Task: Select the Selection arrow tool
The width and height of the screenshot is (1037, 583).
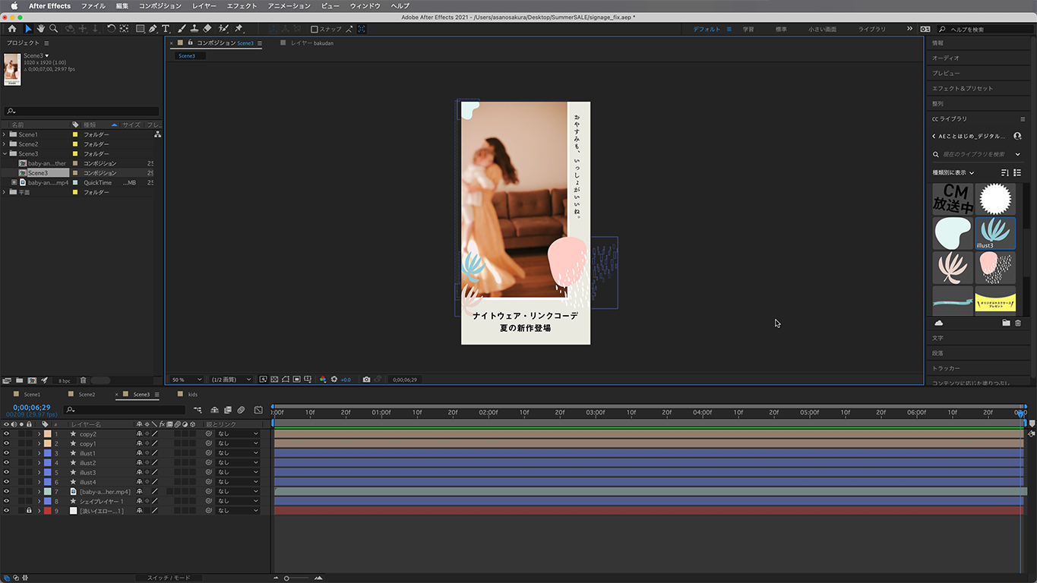Action: click(x=29, y=29)
